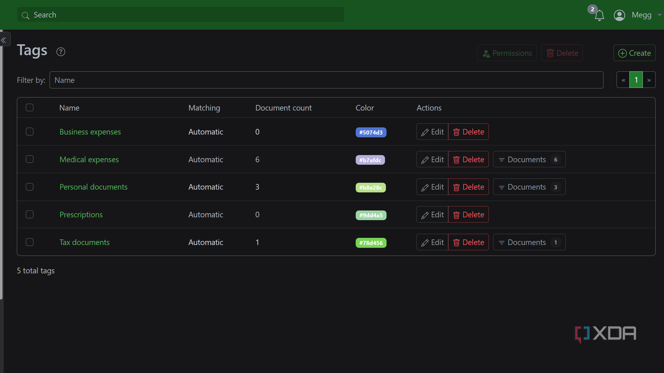Delete the Business expenses tag

pyautogui.click(x=468, y=132)
